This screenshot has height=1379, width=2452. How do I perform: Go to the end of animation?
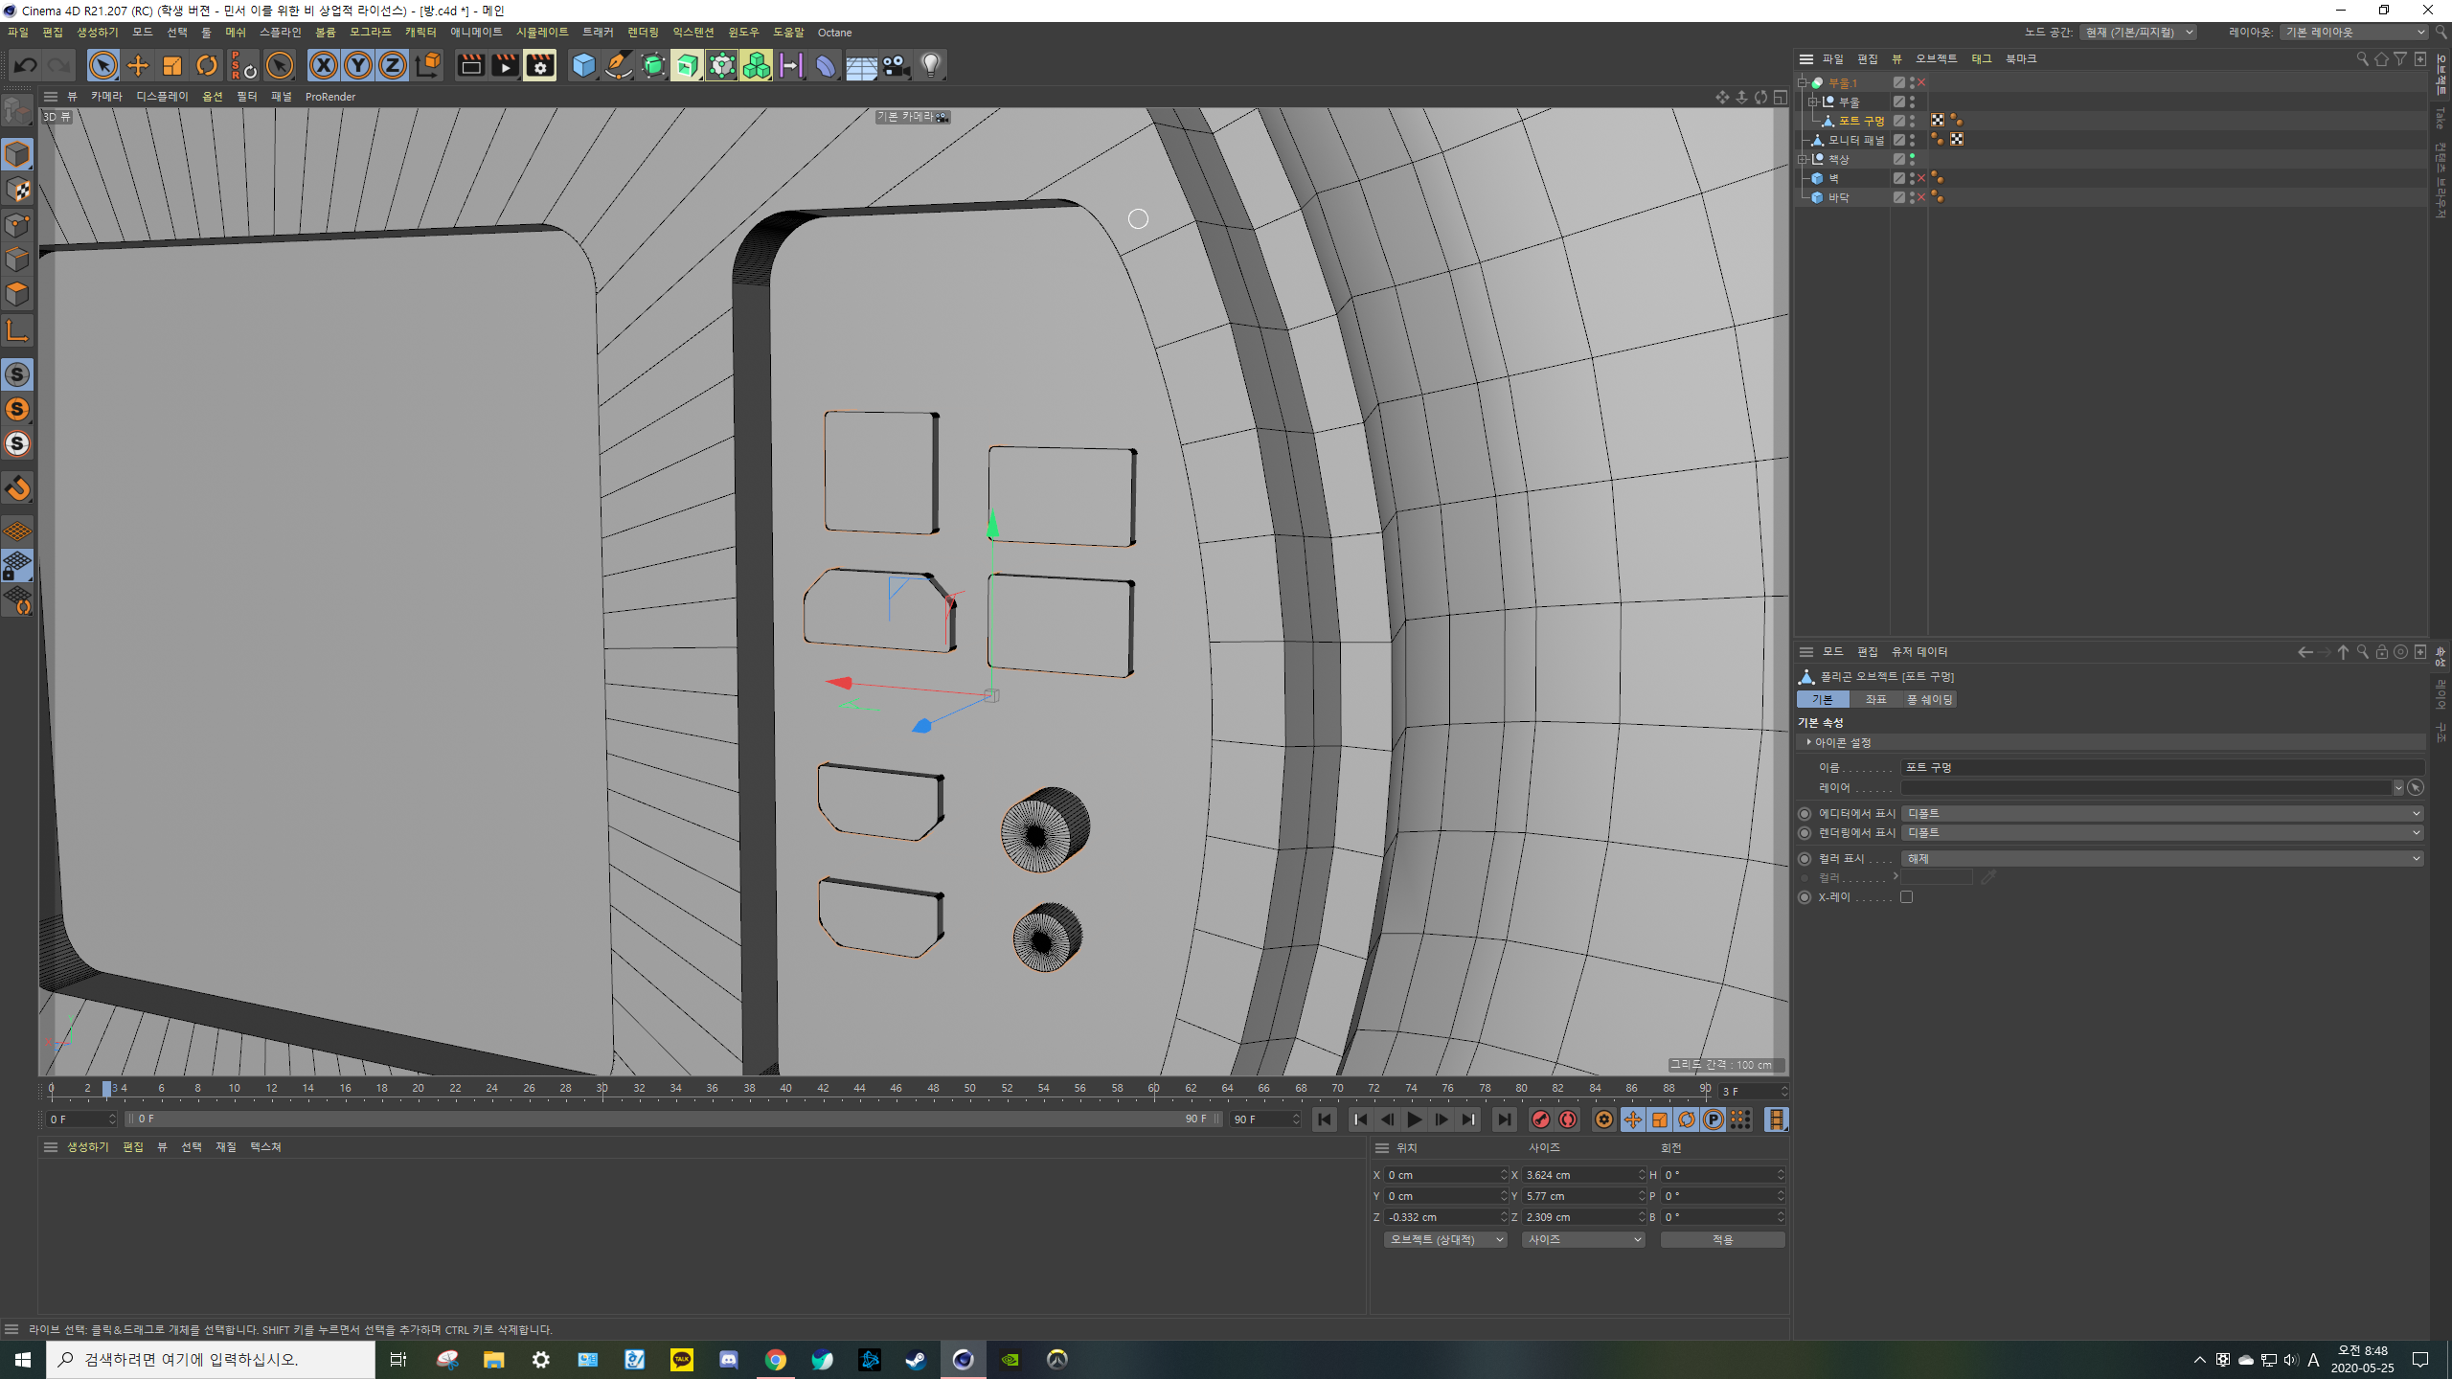click(1504, 1119)
